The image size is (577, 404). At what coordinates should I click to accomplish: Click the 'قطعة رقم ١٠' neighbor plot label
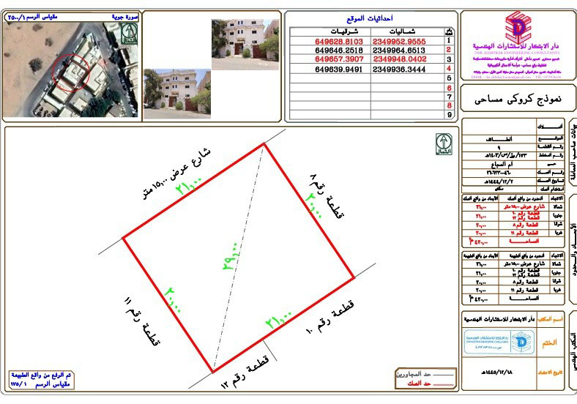click(x=327, y=316)
